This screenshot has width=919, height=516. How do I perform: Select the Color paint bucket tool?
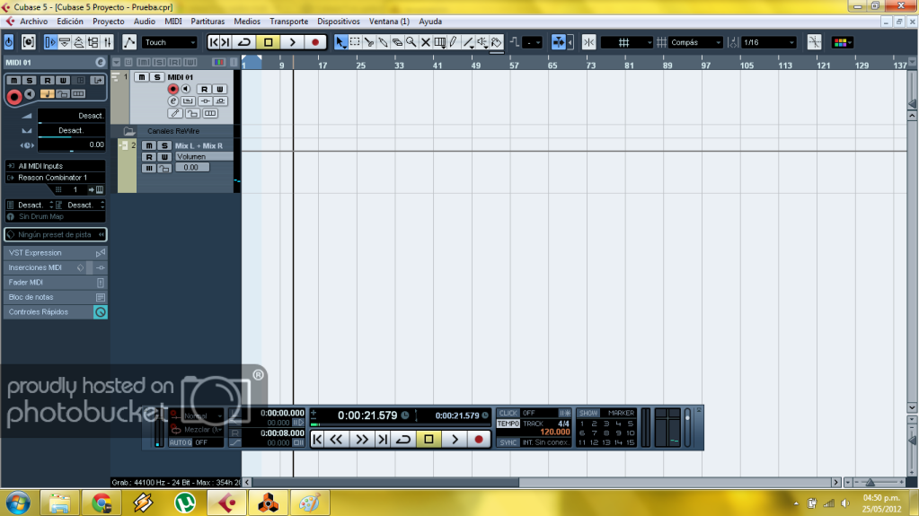click(x=497, y=42)
